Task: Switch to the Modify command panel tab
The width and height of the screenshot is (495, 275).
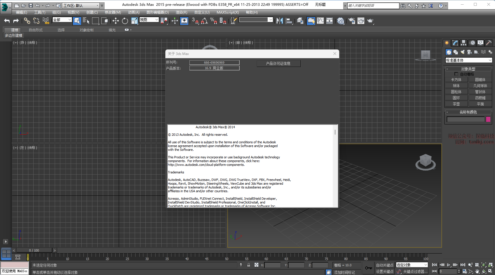Action: (455, 43)
